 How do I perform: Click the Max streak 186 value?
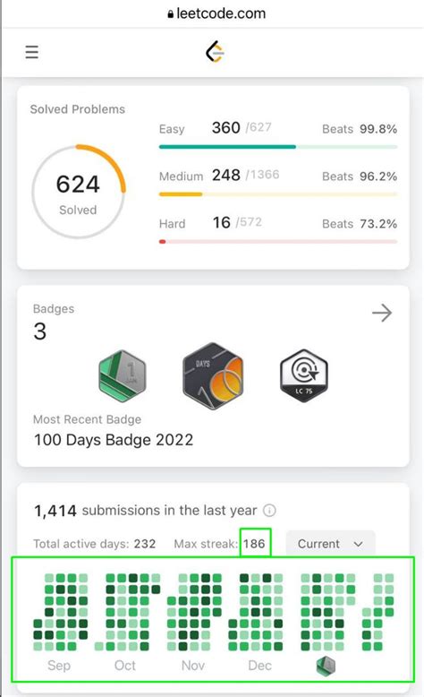[254, 544]
